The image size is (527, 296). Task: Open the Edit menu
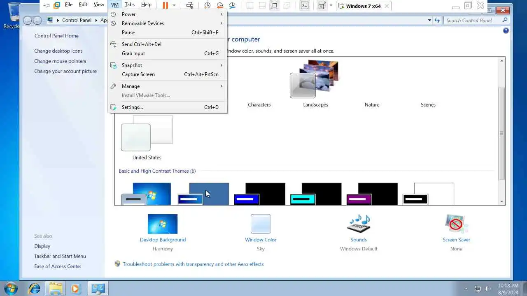[x=83, y=5]
